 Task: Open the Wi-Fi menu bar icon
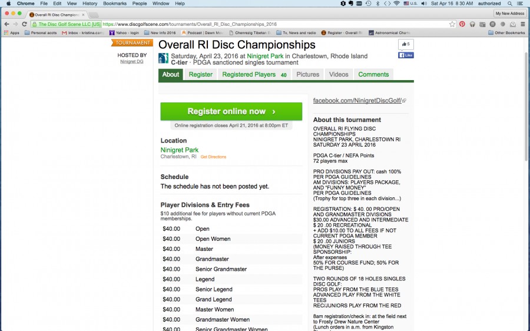(397, 4)
